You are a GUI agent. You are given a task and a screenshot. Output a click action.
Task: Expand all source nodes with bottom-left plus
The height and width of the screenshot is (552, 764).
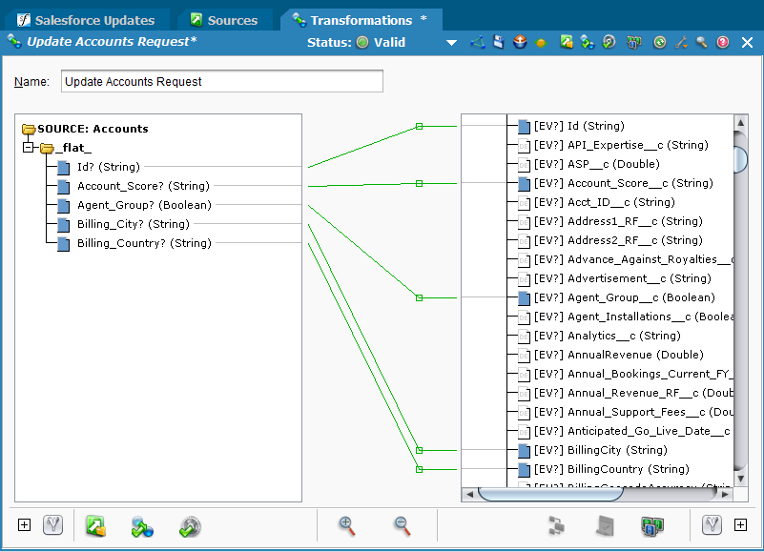tap(25, 525)
